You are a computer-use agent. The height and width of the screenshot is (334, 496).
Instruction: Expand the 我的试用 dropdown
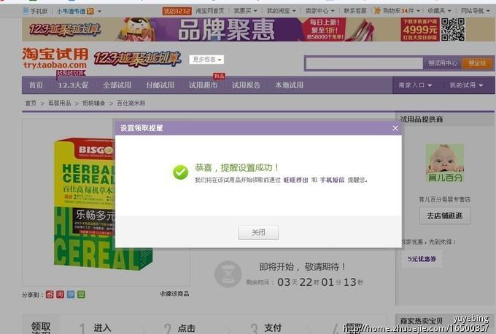coord(466,85)
